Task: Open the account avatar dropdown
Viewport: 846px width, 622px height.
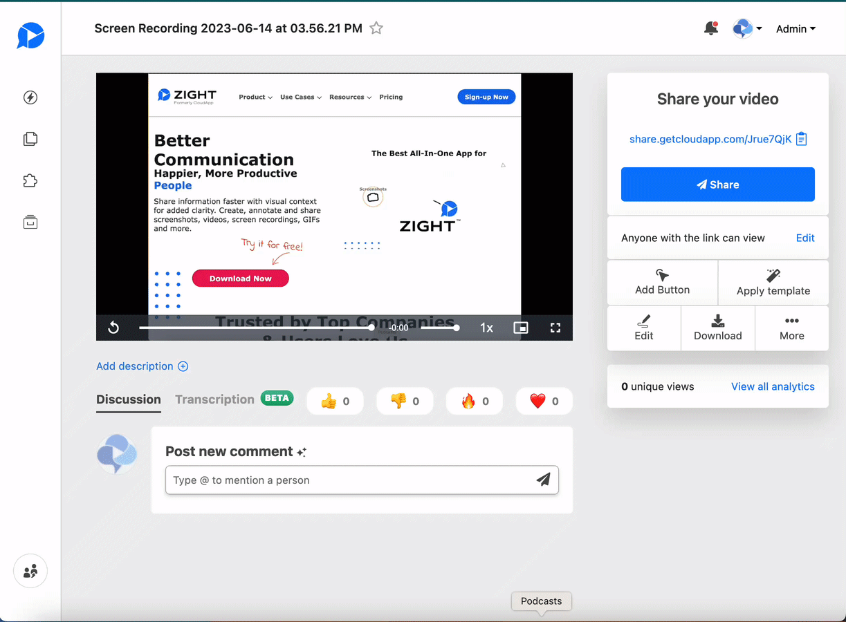Action: click(x=747, y=28)
